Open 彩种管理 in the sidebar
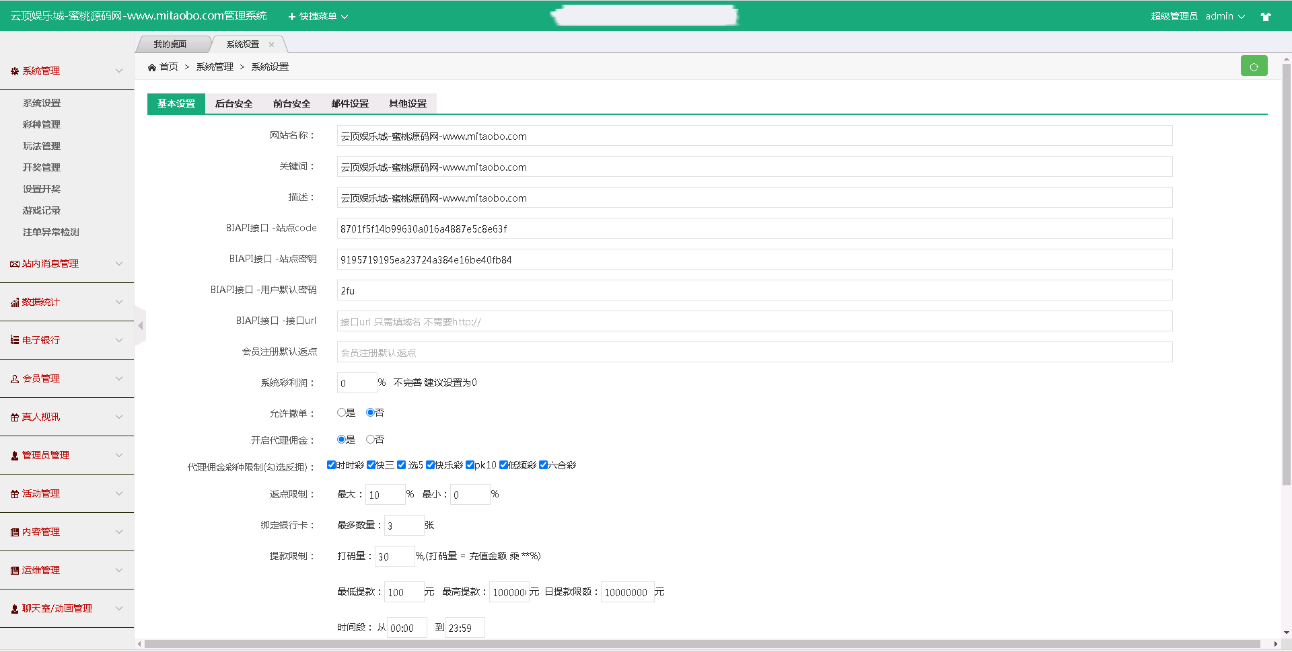This screenshot has height=652, width=1292. click(42, 124)
